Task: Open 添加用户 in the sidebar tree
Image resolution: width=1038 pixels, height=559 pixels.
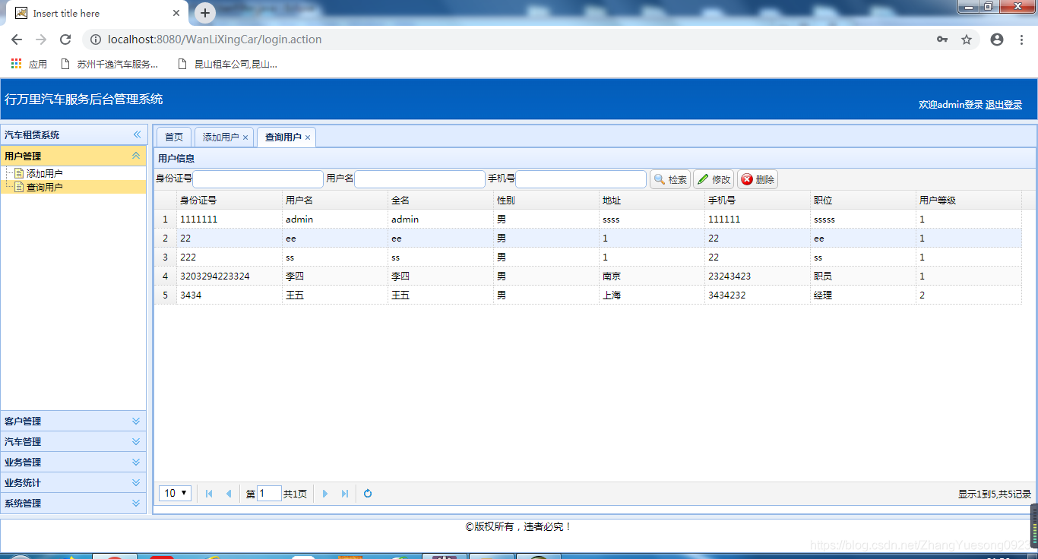Action: point(44,174)
